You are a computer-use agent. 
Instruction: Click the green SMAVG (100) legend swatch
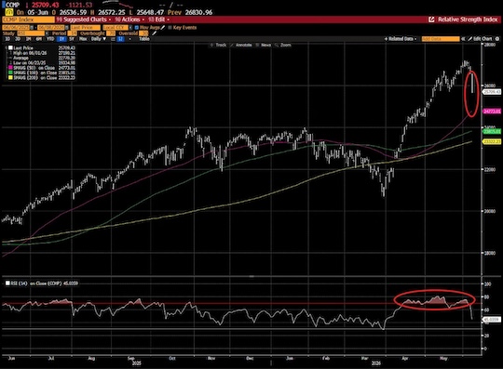(10, 72)
